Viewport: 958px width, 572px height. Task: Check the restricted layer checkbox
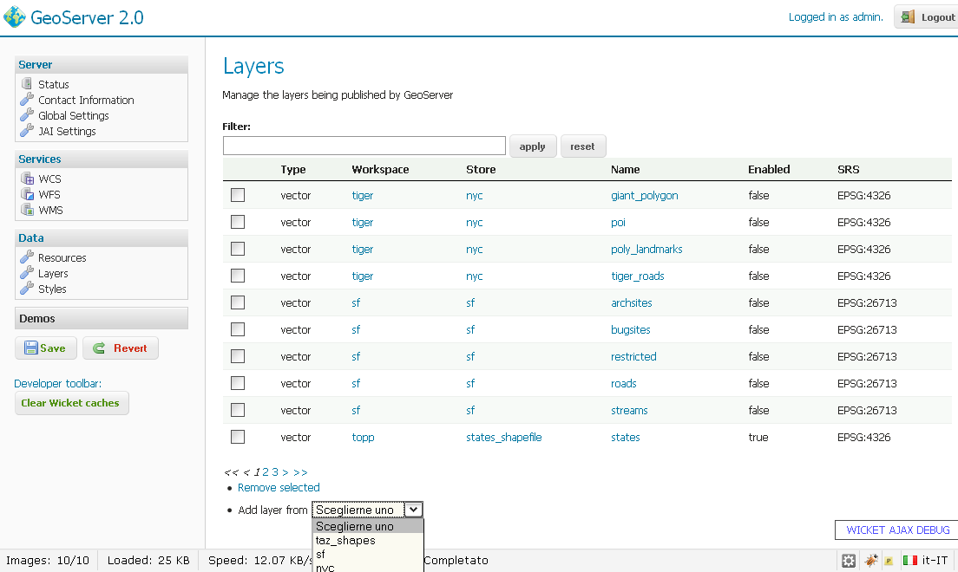(x=238, y=356)
